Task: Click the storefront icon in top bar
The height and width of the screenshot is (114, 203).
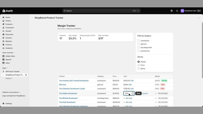Action: 172,11
